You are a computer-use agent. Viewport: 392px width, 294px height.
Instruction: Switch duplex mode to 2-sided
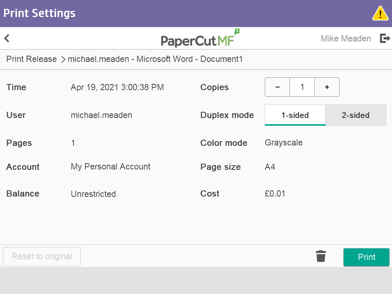coord(356,115)
